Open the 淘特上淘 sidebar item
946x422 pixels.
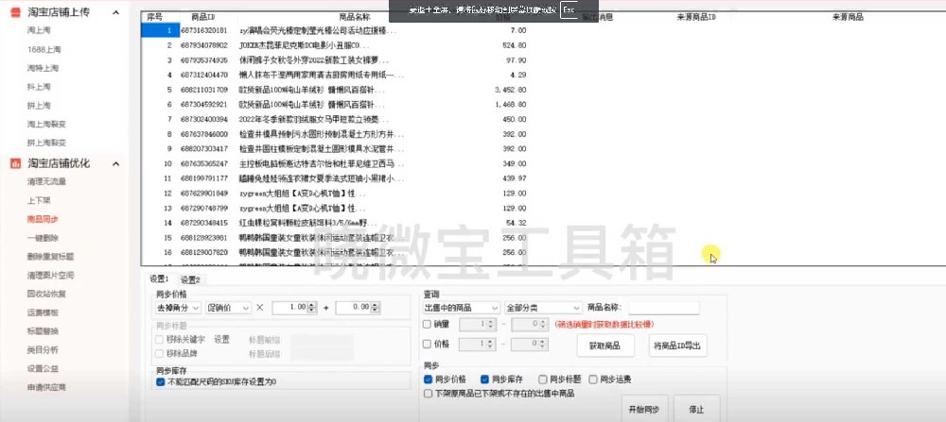click(43, 68)
